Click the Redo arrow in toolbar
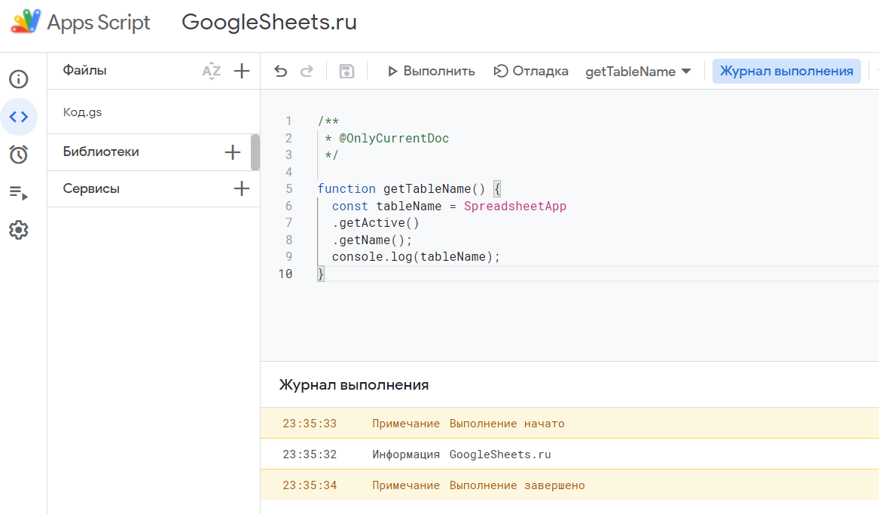Screen dimensions: 879x514 [307, 72]
